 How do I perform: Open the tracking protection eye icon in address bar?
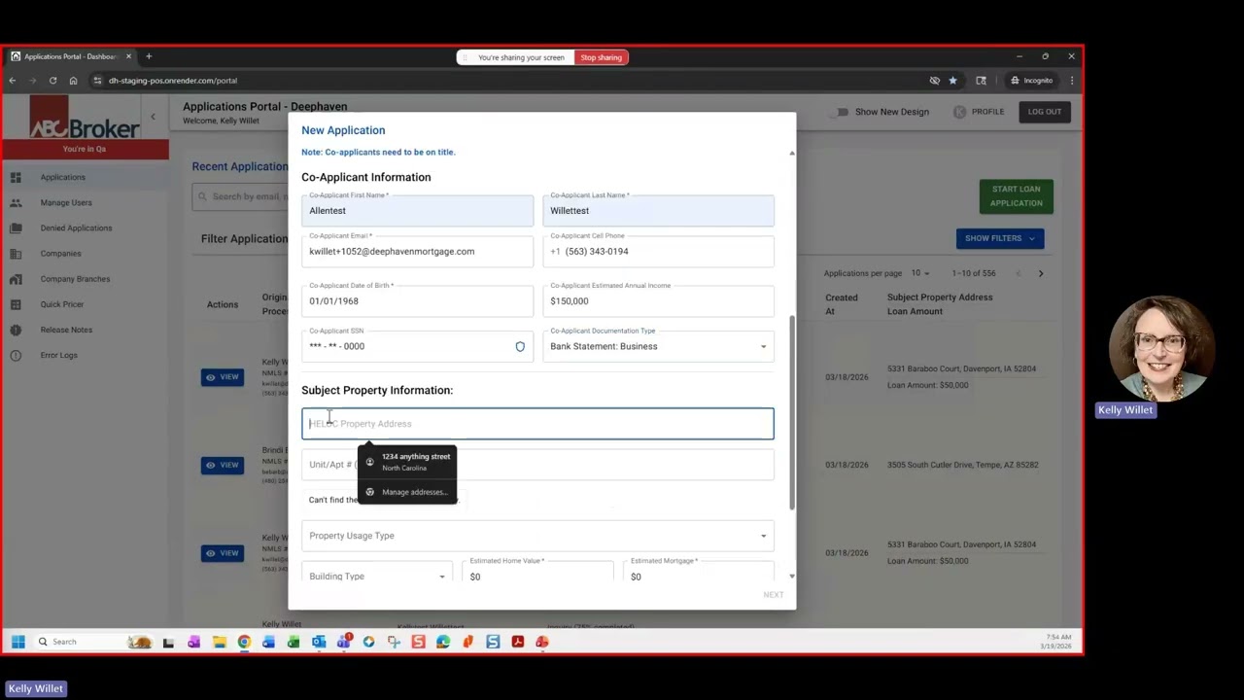(934, 81)
